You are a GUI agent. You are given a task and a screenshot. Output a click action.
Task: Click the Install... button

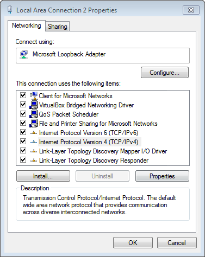43,176
